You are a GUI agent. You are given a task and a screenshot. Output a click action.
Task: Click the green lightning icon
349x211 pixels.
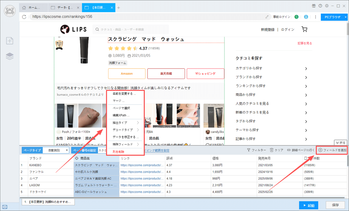point(296,17)
